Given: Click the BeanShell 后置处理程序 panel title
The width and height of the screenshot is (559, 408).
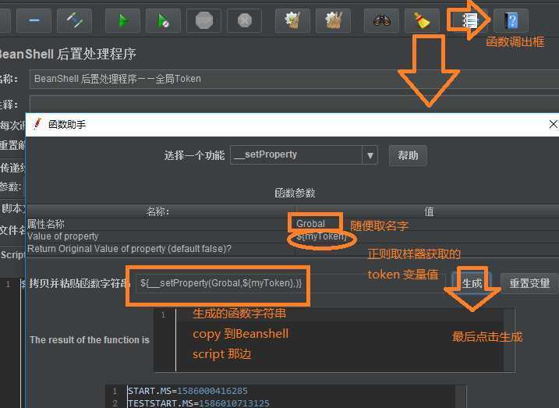Looking at the screenshot, I should pos(68,54).
